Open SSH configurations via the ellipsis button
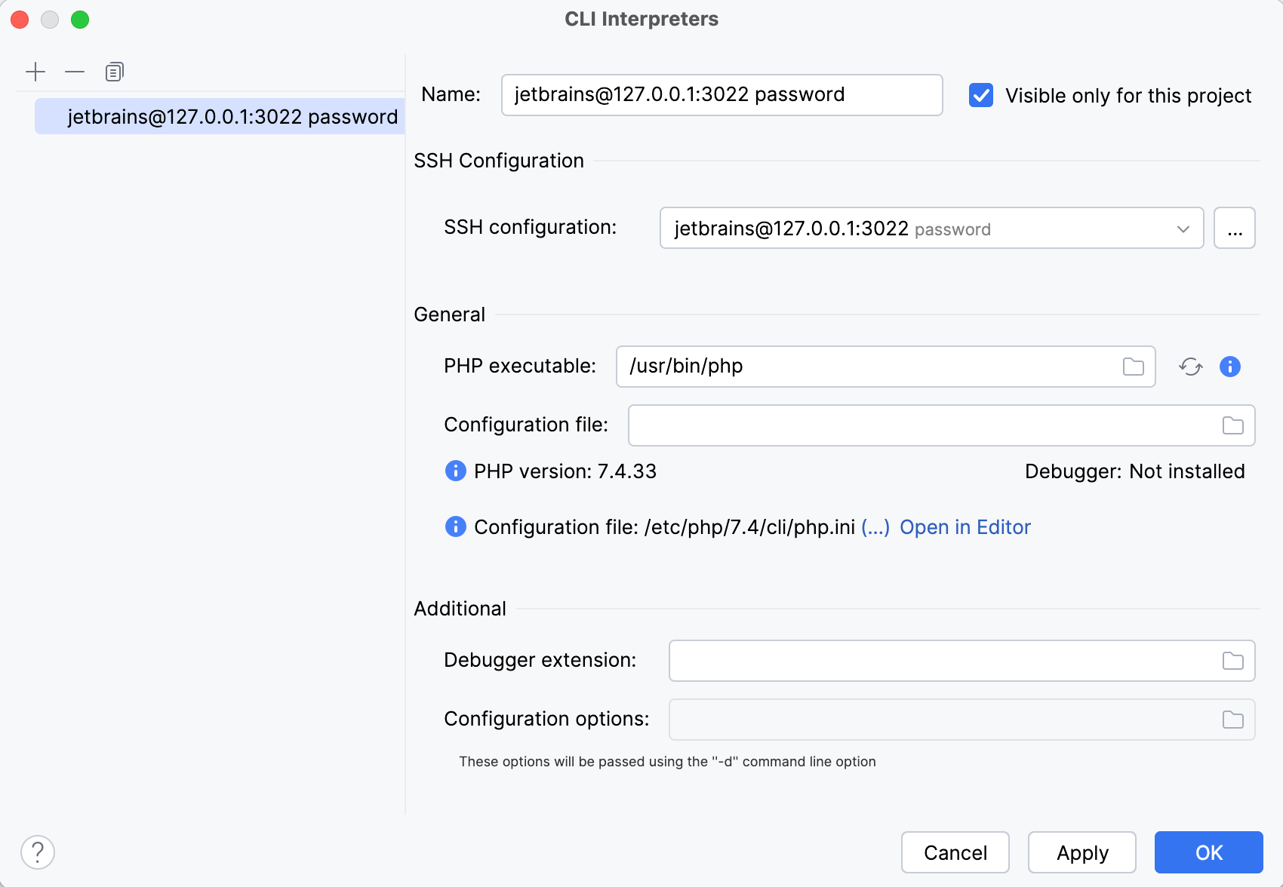Viewport: 1283px width, 887px height. coord(1235,228)
